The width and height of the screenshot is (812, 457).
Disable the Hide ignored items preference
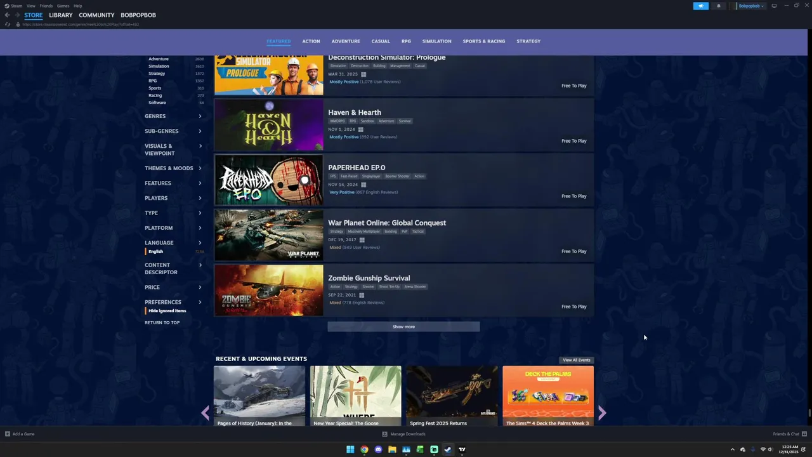167,311
